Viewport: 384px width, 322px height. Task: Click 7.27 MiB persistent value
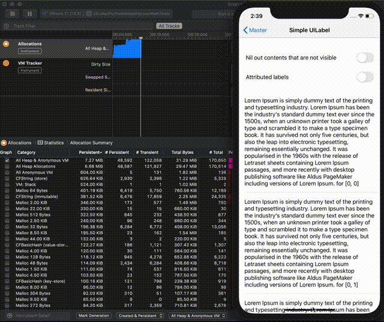(x=94, y=160)
